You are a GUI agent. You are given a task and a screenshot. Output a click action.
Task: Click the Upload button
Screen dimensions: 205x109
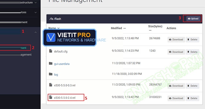(x=193, y=19)
